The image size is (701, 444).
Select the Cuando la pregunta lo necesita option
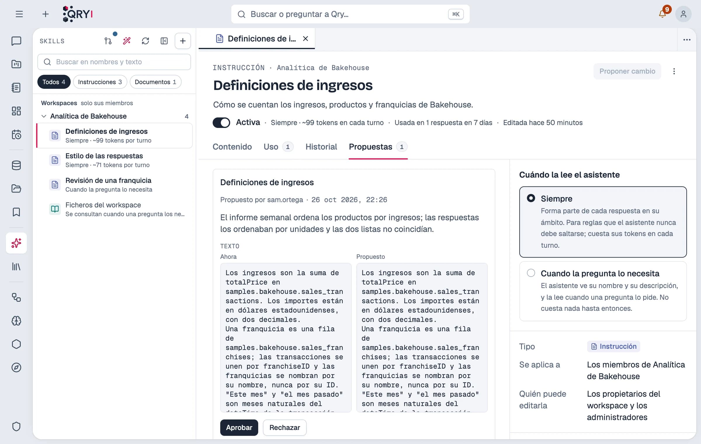[603, 291]
